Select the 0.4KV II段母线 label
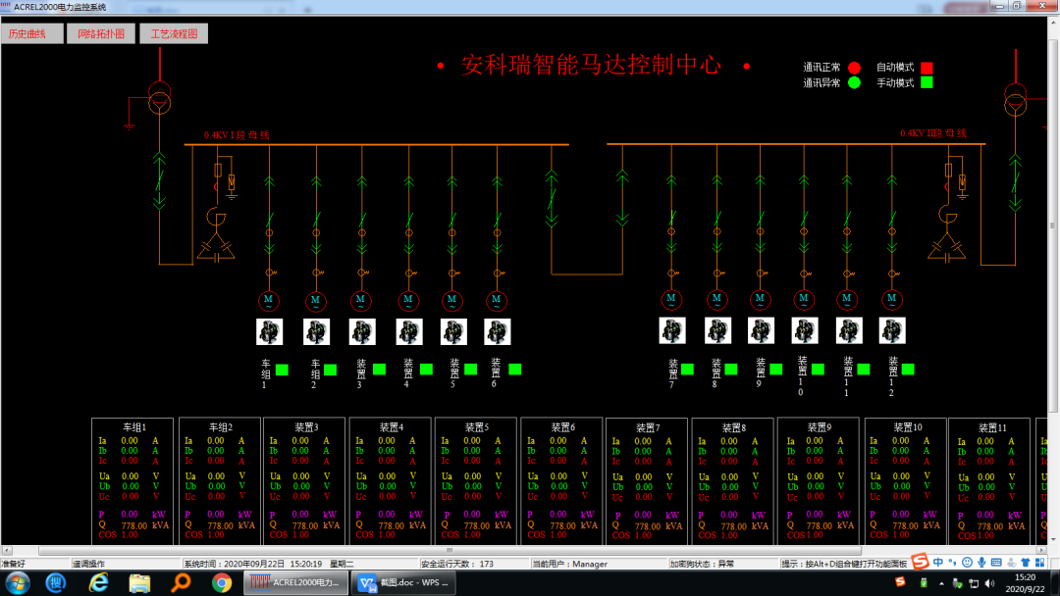The height and width of the screenshot is (596, 1060). 933,133
